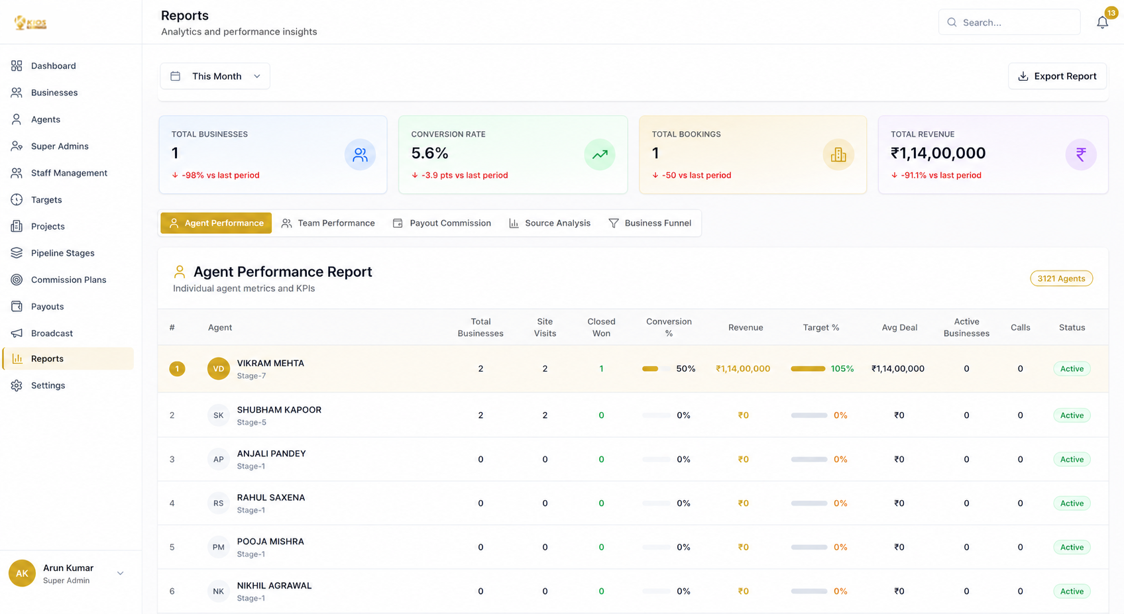Click the KIOS logo
Viewport: 1124px width, 614px height.
30,23
